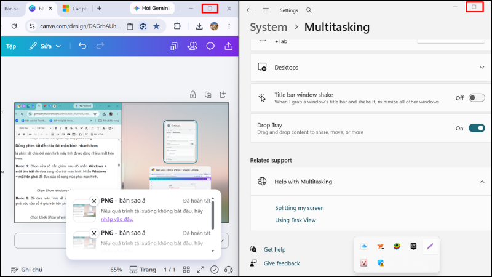Open Settings hamburger navigation menu
Viewport: 492px width, 277px height.
pos(266,10)
